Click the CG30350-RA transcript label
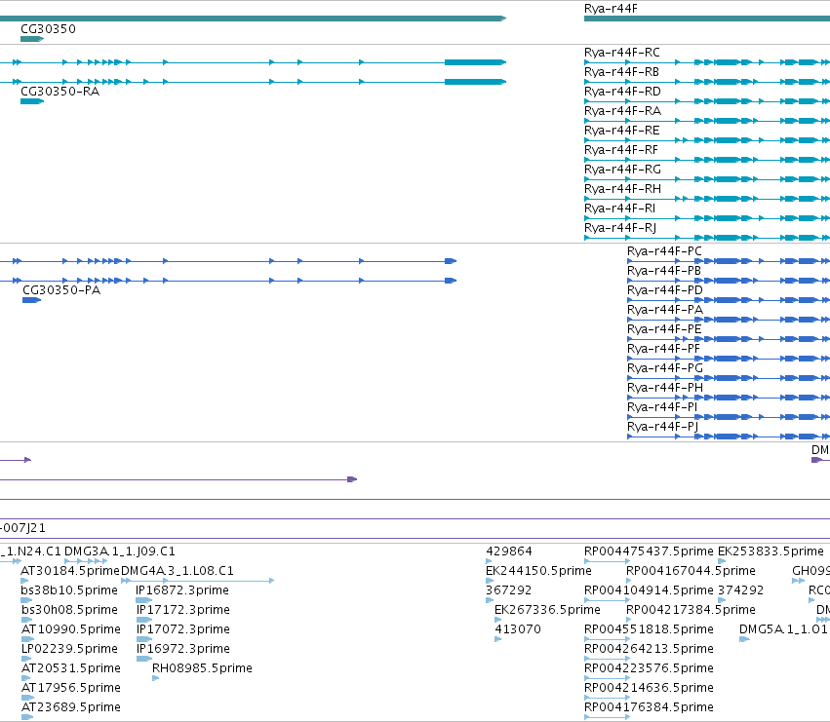Screen dimensions: 830x722 click(x=59, y=92)
